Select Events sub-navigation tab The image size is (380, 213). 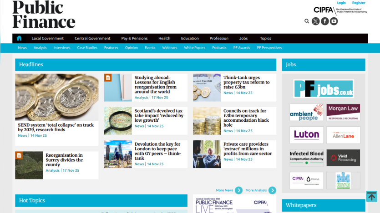click(150, 48)
